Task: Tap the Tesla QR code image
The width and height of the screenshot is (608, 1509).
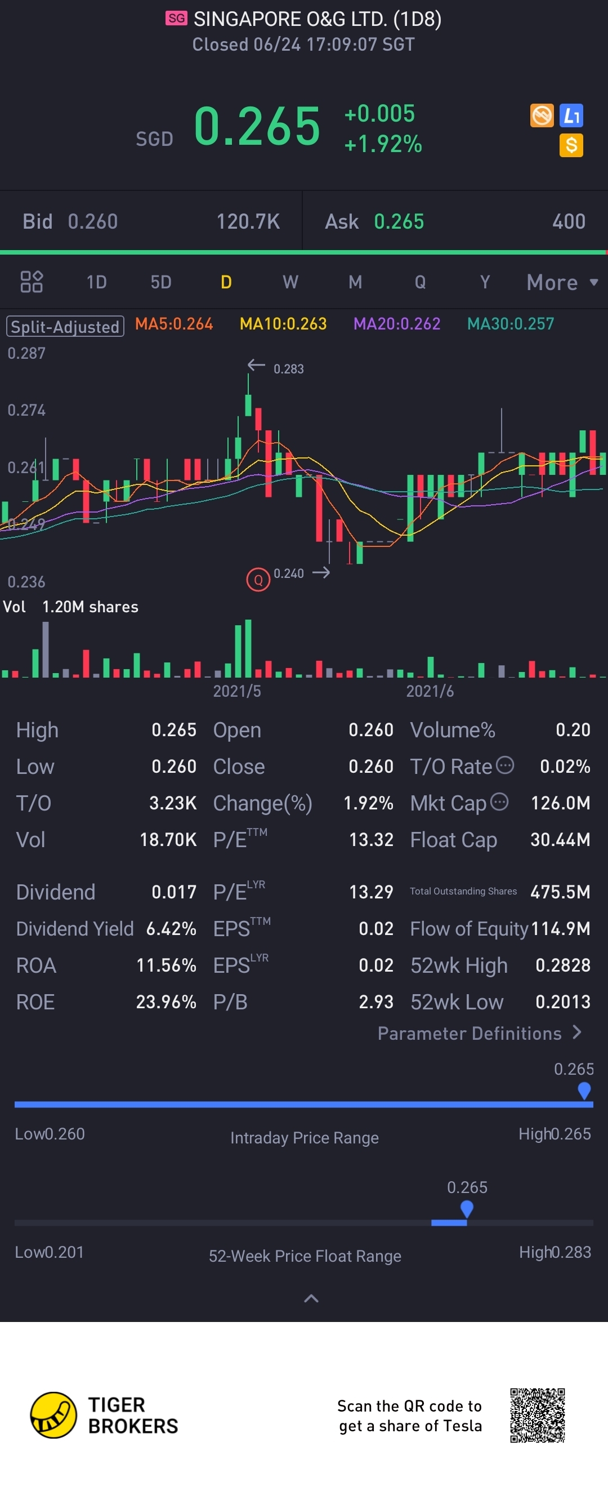Action: 537,1415
